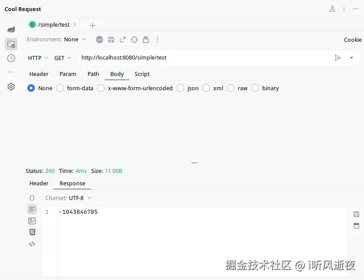Click the stacked layers toolbar icon

click(146, 40)
